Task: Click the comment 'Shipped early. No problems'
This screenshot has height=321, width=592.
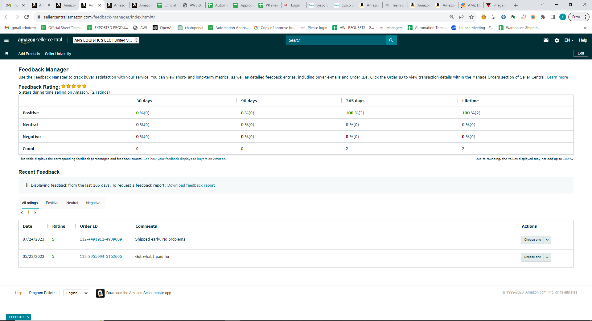Action: pos(160,239)
